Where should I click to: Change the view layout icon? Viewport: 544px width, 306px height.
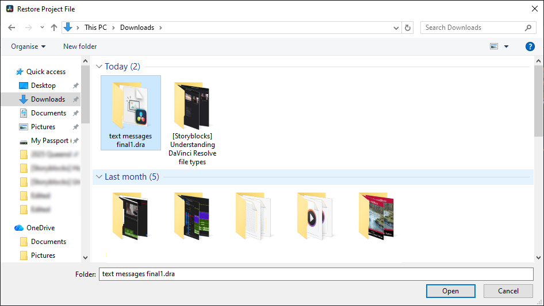[494, 47]
